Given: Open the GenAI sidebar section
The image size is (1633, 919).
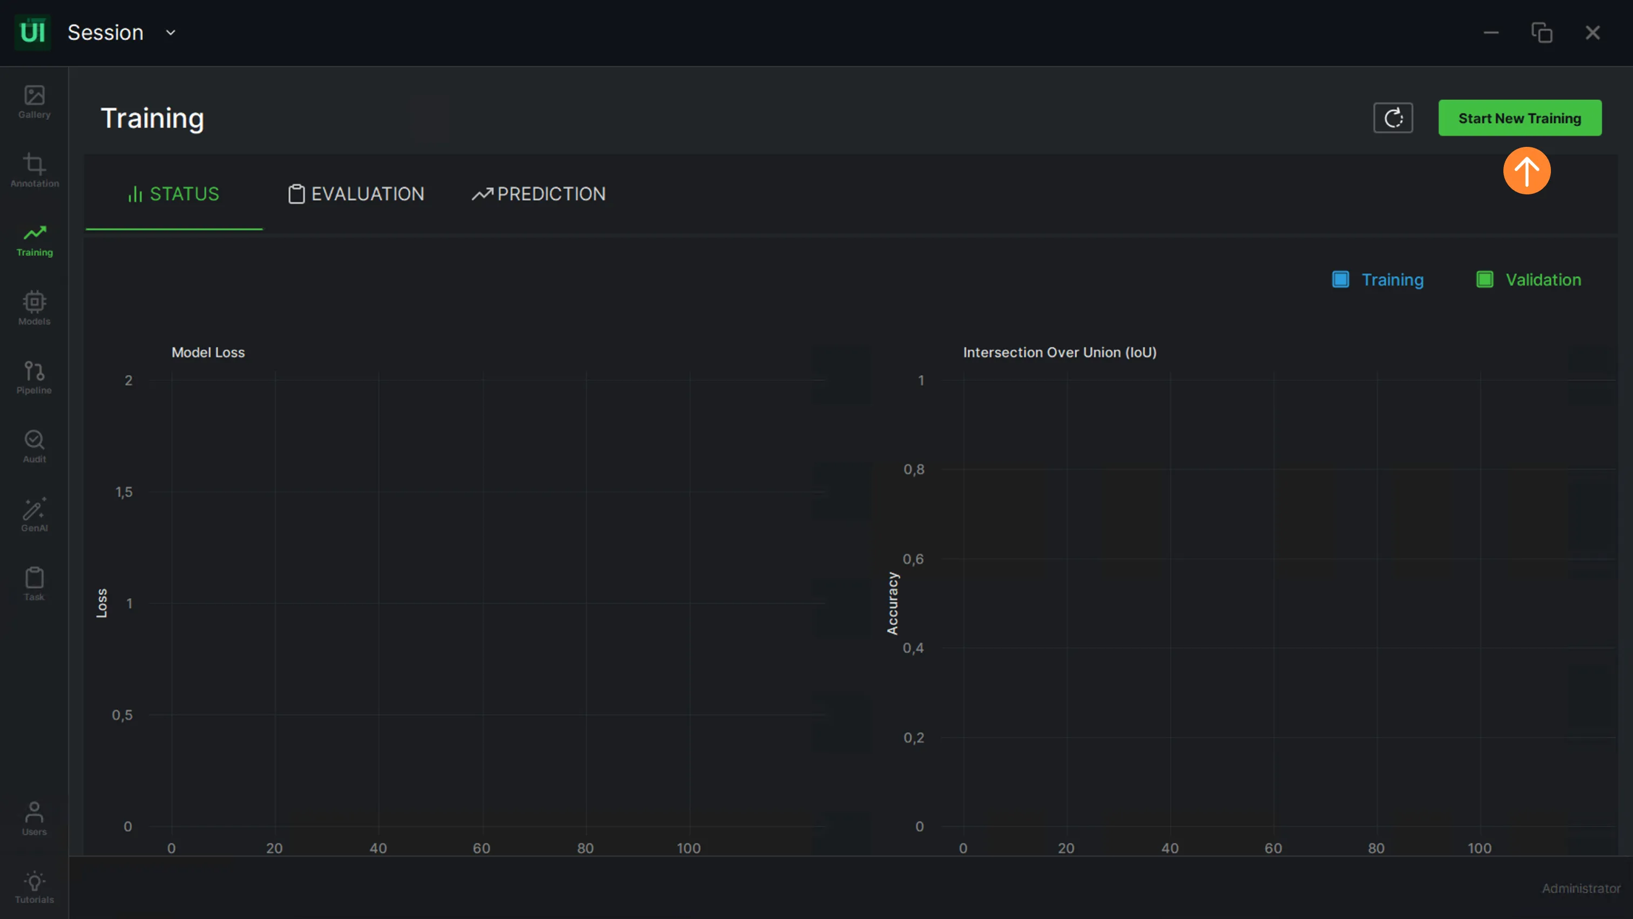Looking at the screenshot, I should click(x=34, y=515).
